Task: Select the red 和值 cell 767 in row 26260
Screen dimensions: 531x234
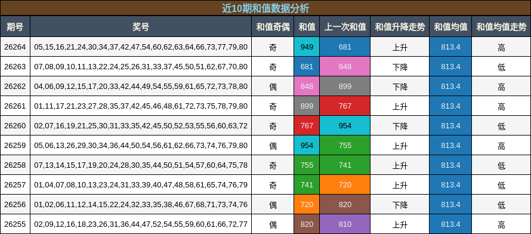Action: tap(307, 125)
